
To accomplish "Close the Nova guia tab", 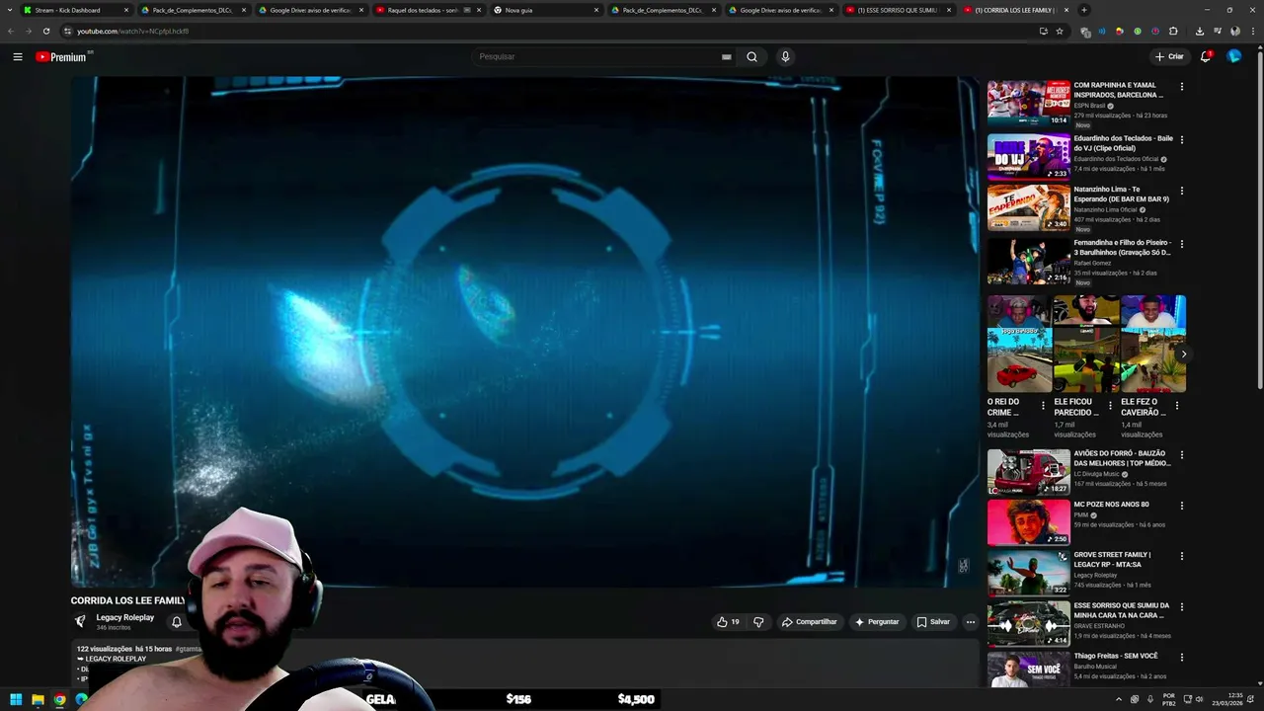I will pyautogui.click(x=596, y=10).
